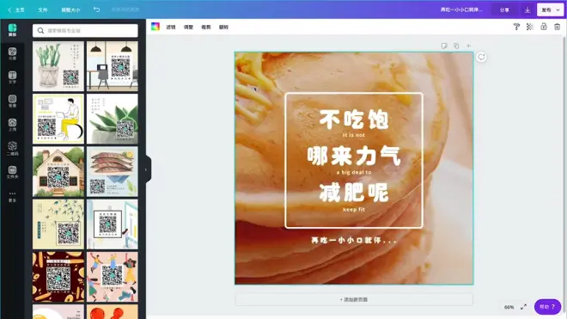The height and width of the screenshot is (319, 567).
Task: Open the 背景 (Background) sidebar tab
Action: point(12,101)
